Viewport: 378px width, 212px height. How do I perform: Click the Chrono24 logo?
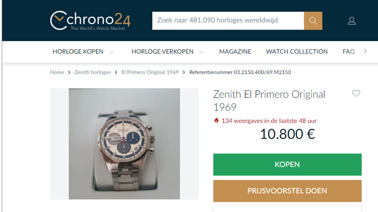pos(90,21)
